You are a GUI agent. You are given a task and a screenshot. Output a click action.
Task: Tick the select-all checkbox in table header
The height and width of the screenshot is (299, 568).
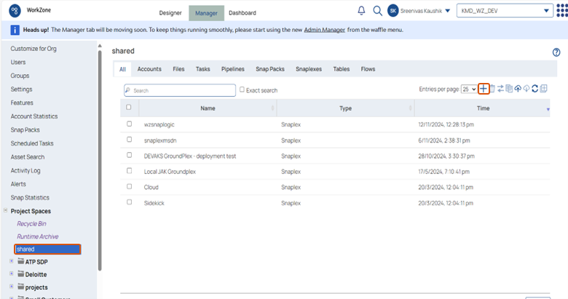click(129, 107)
